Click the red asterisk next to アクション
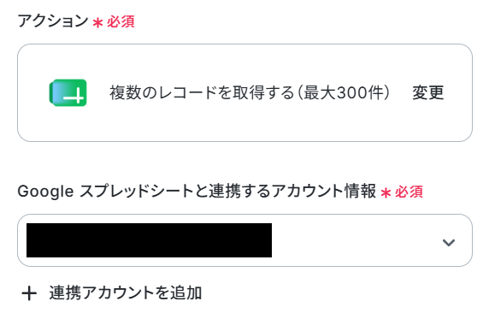The width and height of the screenshot is (483, 319). click(97, 23)
